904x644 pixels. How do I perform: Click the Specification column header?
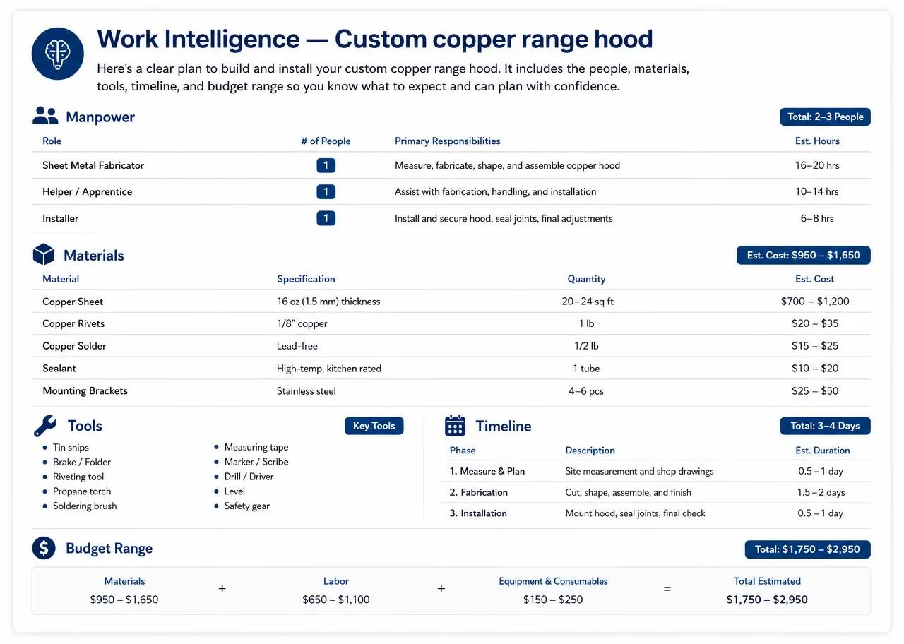306,279
